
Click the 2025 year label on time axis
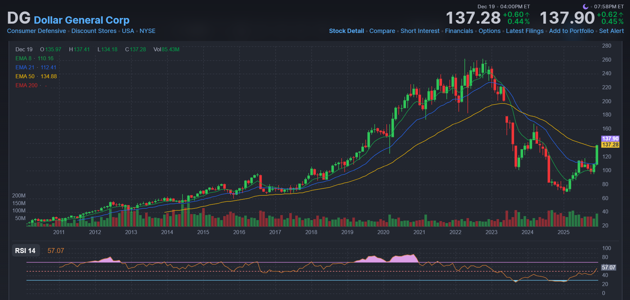[x=563, y=232]
